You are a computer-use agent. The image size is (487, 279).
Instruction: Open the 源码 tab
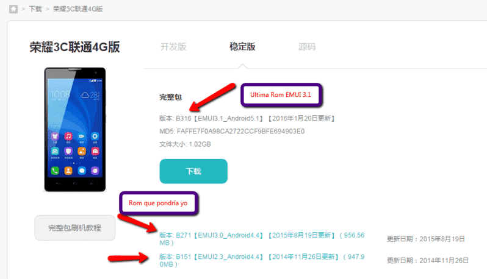point(307,47)
